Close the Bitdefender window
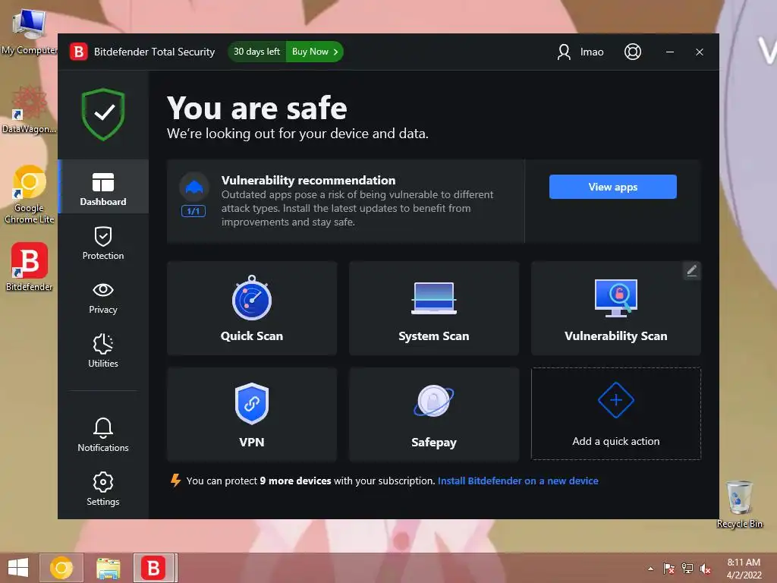Image resolution: width=777 pixels, height=583 pixels. click(699, 52)
